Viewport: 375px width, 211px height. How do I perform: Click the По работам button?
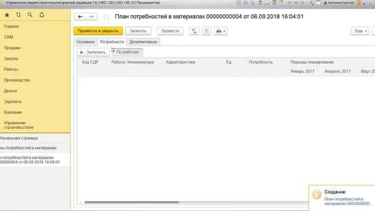[x=128, y=52]
